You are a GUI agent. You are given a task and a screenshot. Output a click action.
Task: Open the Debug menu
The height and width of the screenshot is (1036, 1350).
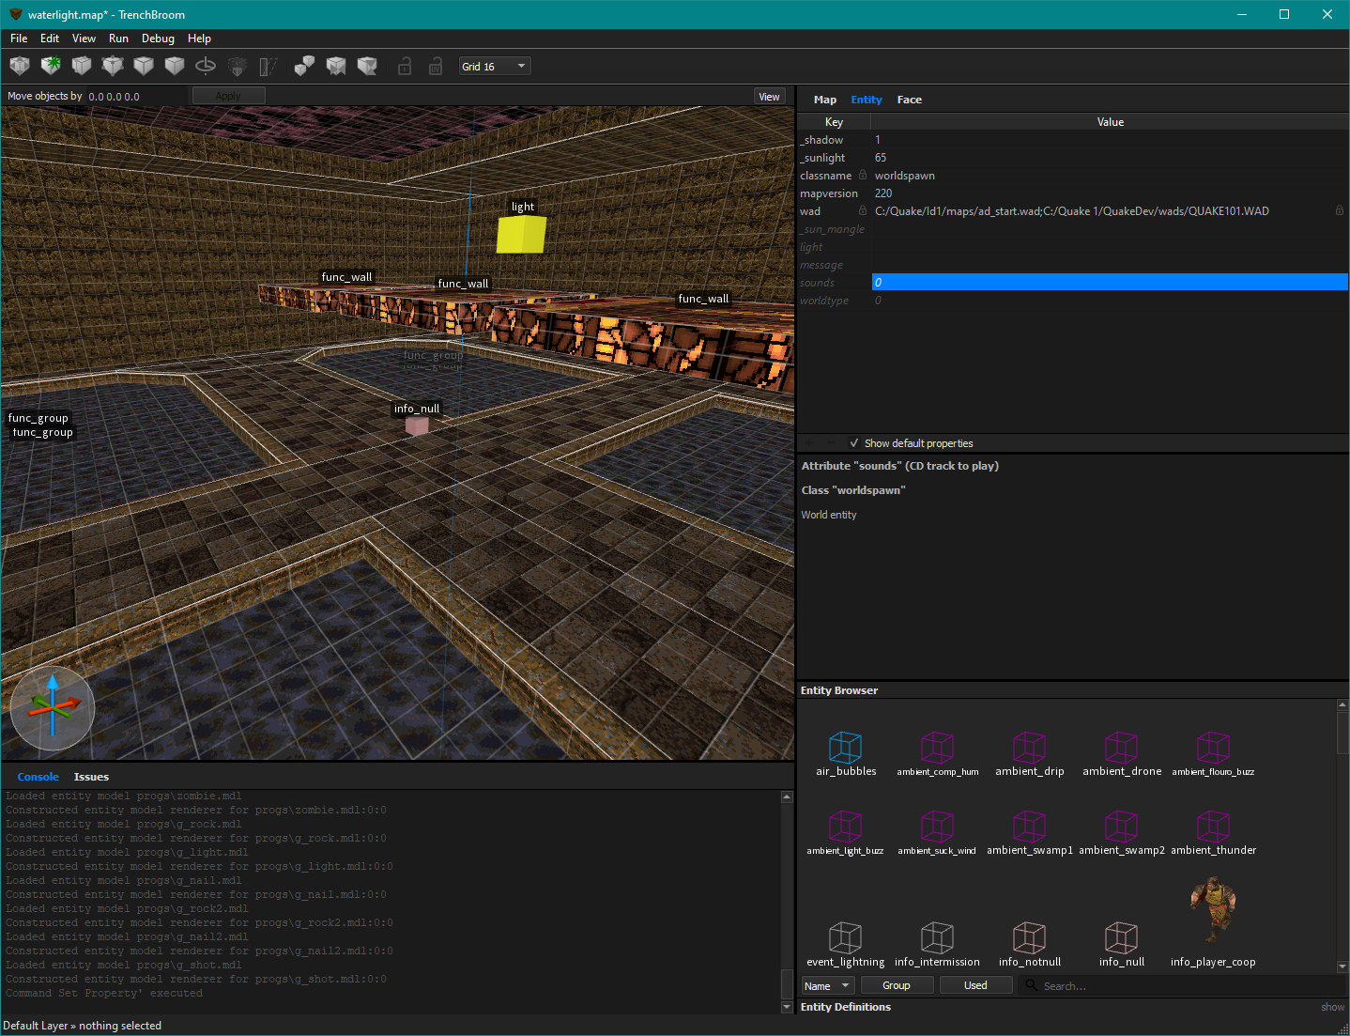pos(158,39)
